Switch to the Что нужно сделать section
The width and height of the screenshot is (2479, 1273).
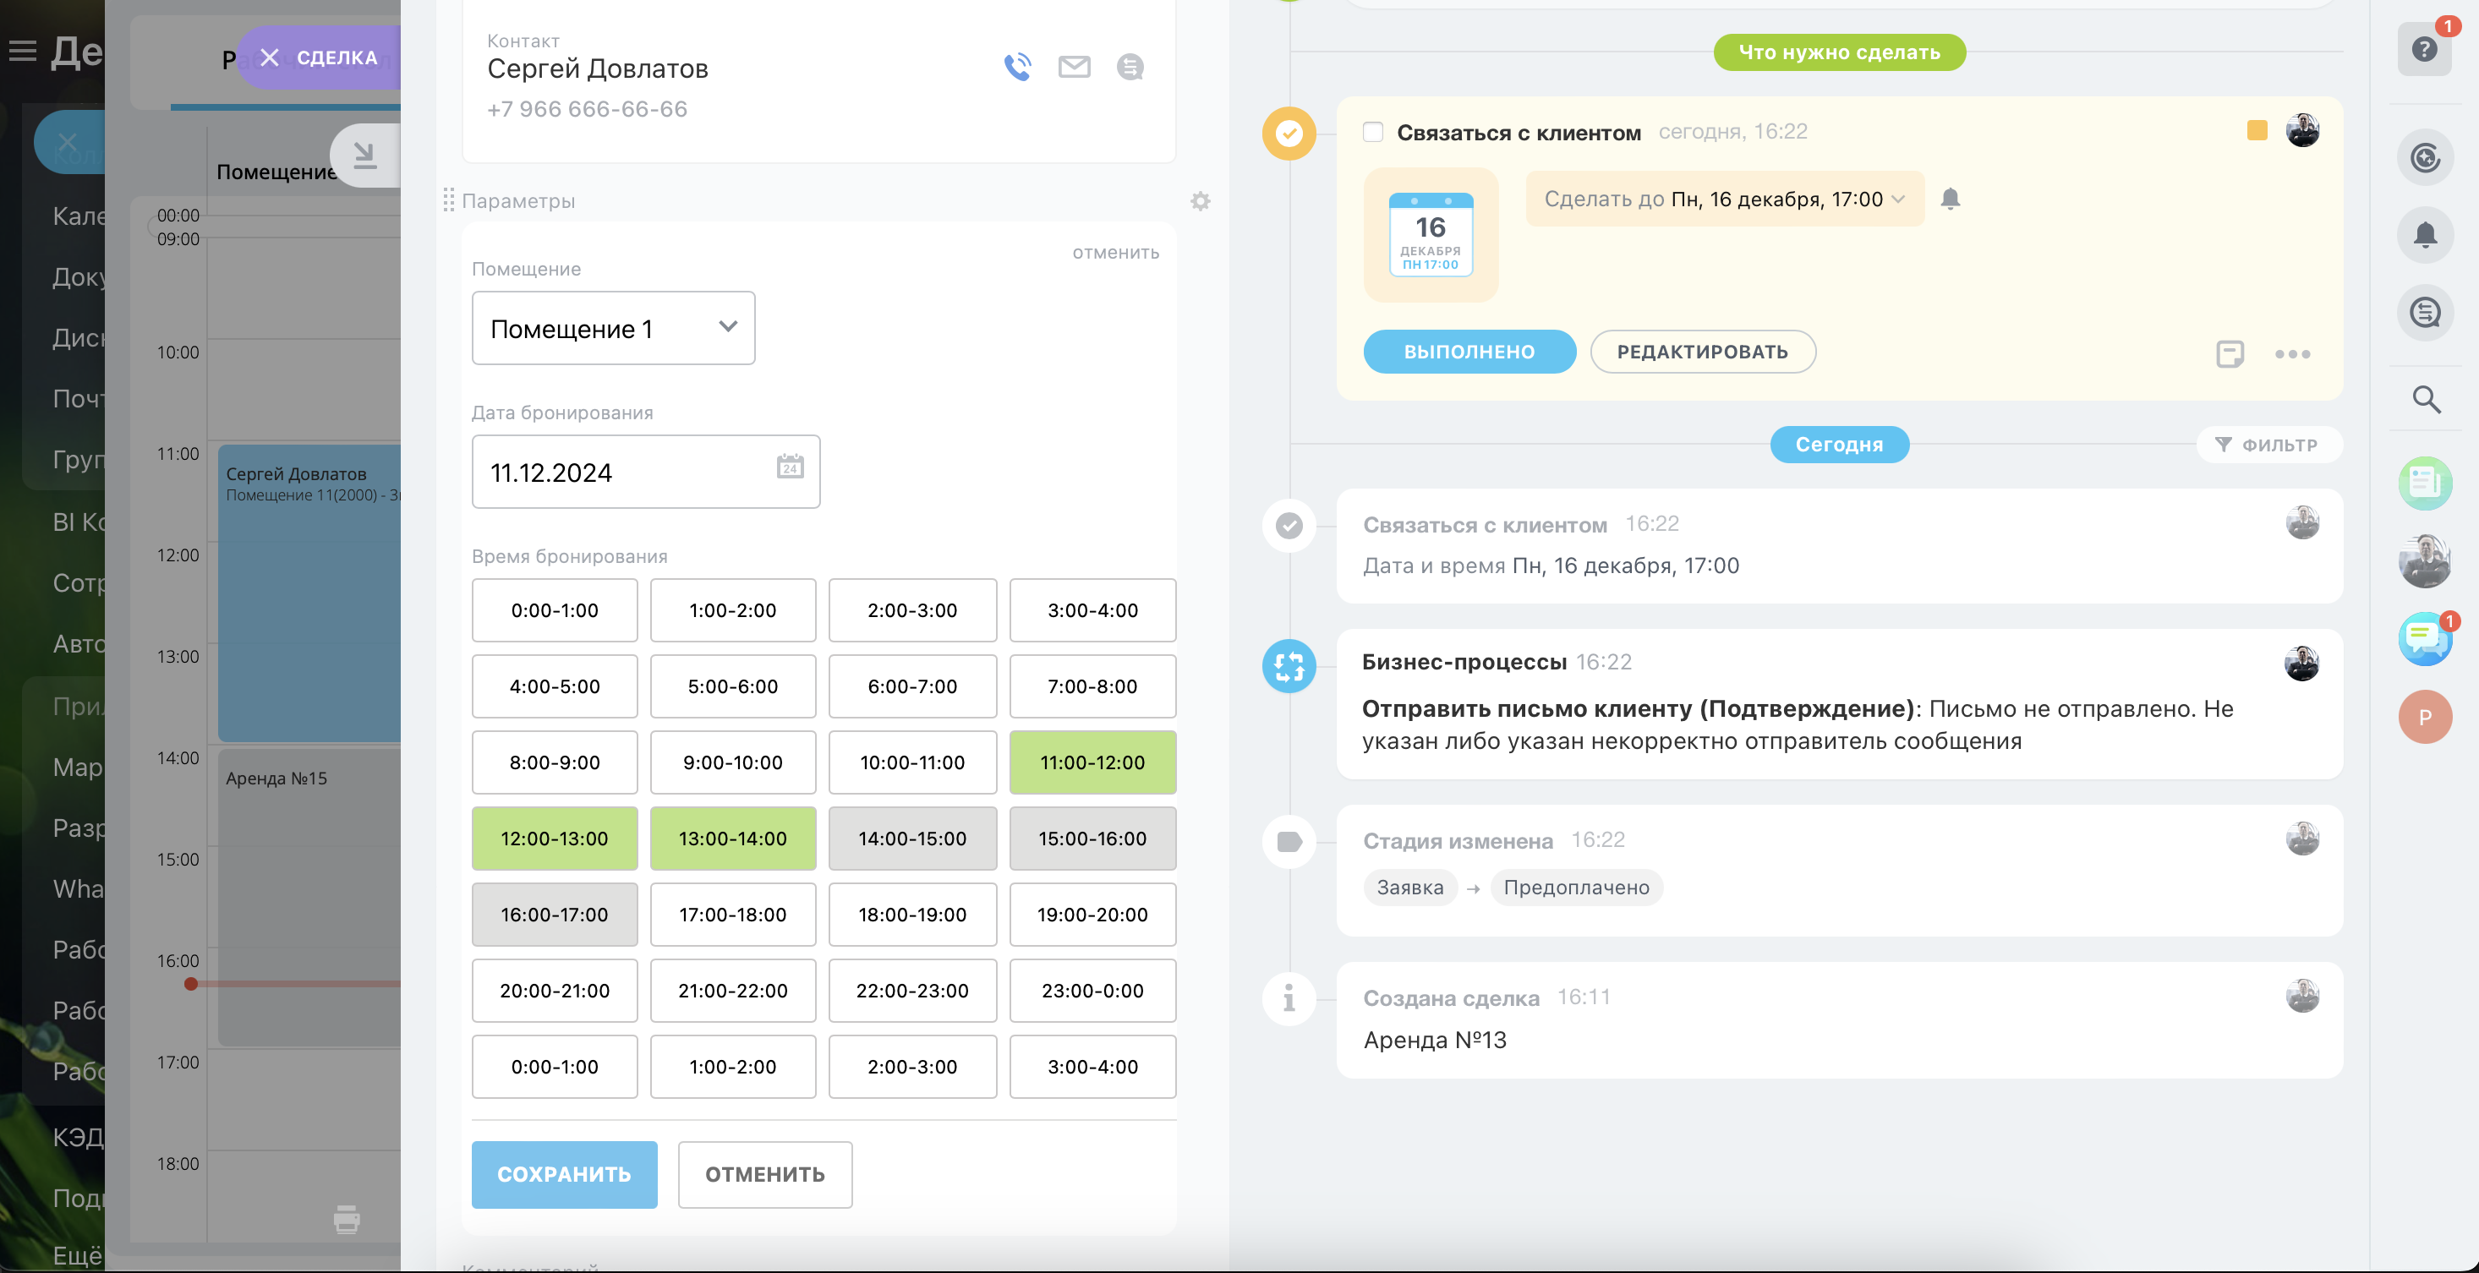coord(1838,52)
